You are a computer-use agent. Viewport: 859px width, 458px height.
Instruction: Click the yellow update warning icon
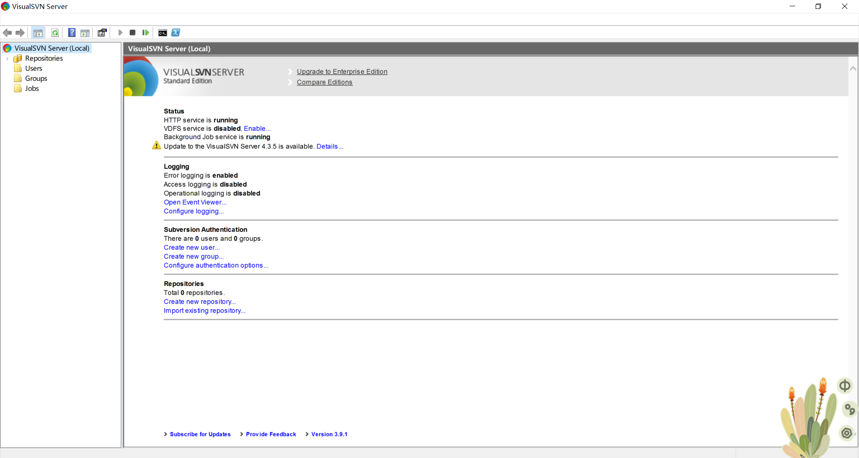pos(157,146)
